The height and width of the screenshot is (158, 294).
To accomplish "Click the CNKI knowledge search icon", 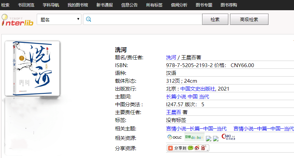I will pyautogui.click(x=228, y=137).
